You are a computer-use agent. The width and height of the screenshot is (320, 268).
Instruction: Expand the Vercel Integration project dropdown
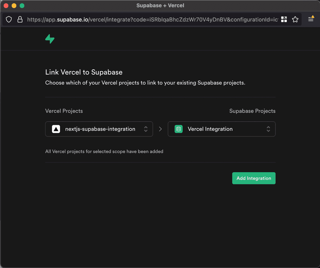pos(222,129)
